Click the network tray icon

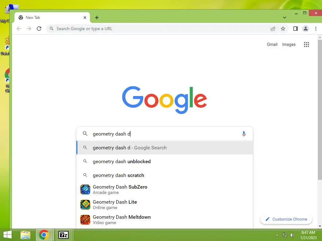[x=285, y=235]
